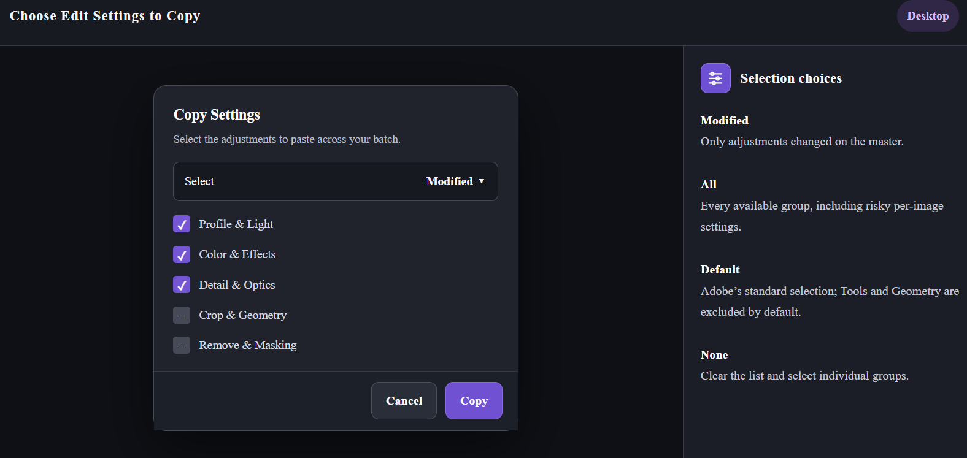Click the None choice heading
967x458 pixels.
(714, 355)
